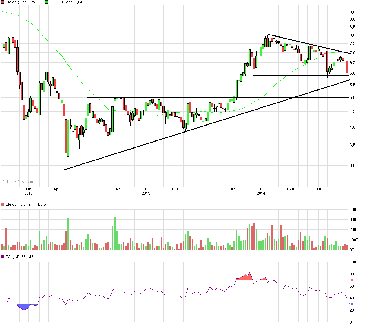The height and width of the screenshot is (327, 367).
Task: Click the Steico Volumen in Euro legend square
Action: pos(2,204)
